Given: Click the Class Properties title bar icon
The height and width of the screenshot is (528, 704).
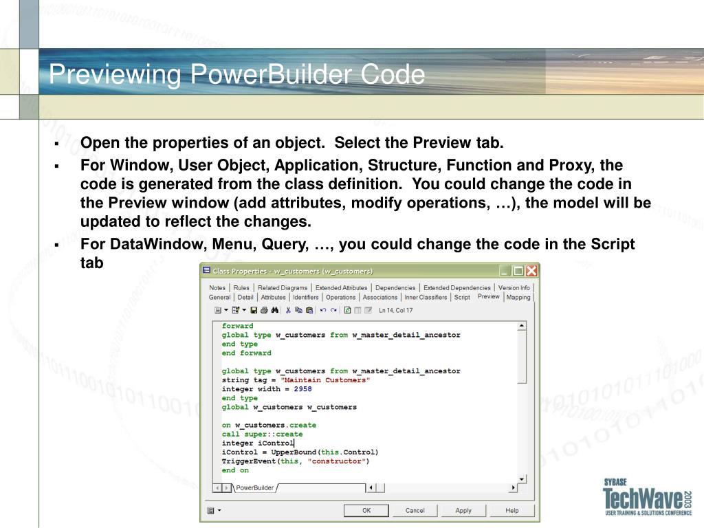Looking at the screenshot, I should (206, 270).
